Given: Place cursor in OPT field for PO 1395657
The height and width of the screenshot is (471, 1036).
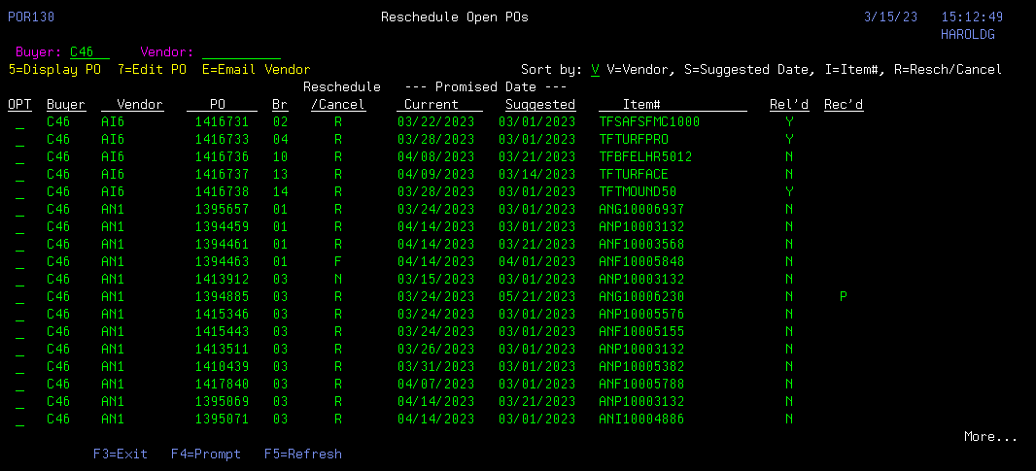Looking at the screenshot, I should (19, 210).
